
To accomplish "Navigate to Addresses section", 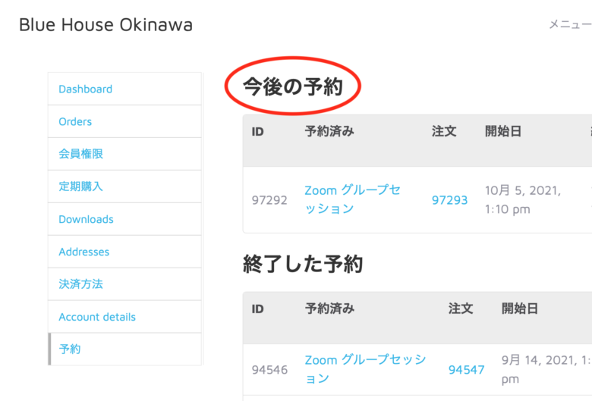I will point(83,252).
